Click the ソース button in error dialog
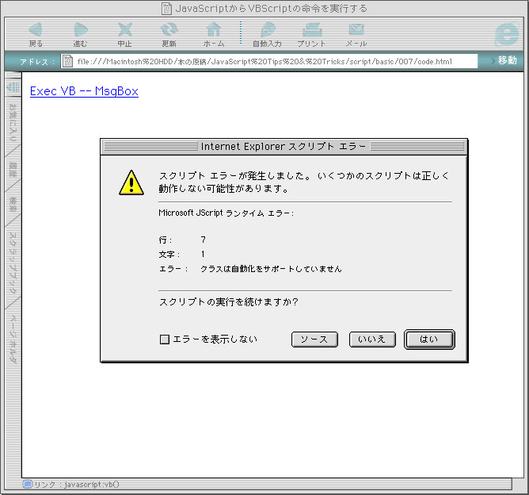 pos(314,340)
